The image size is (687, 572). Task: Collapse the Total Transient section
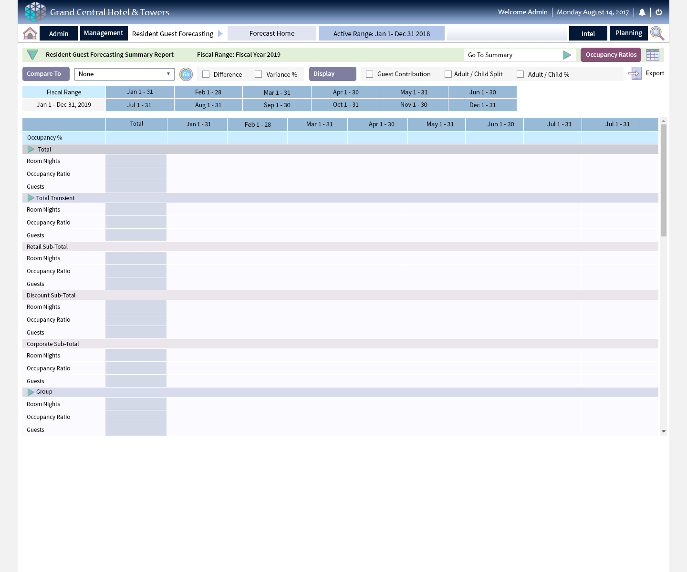31,198
